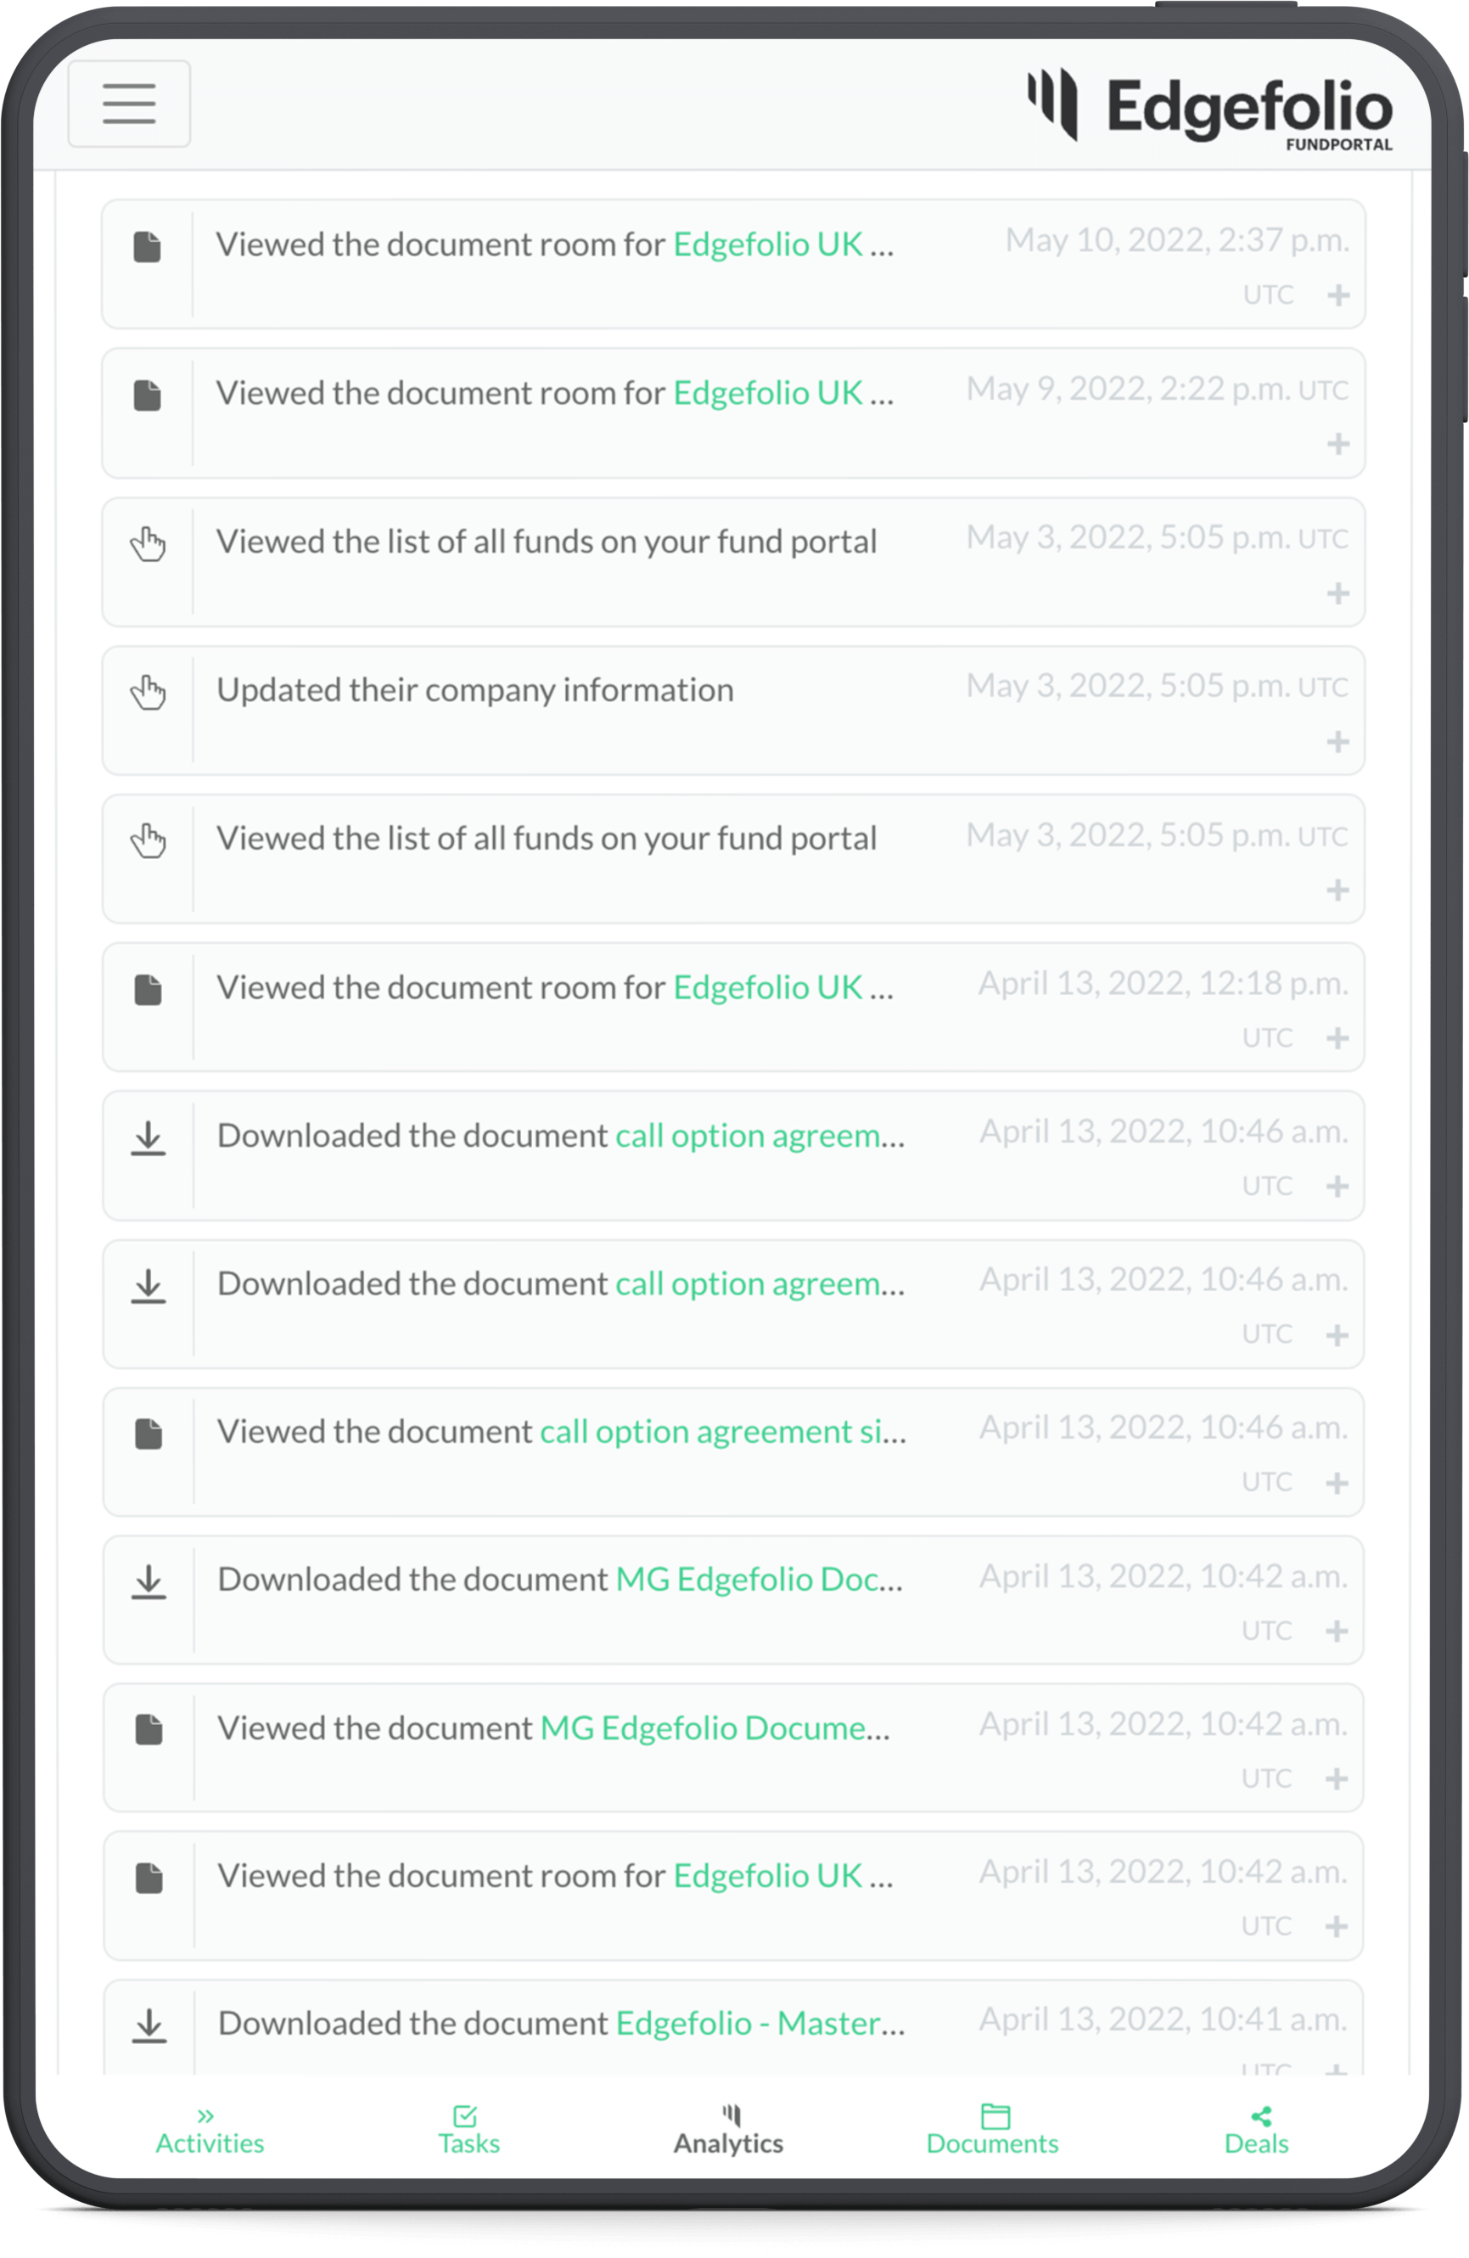Expand the April 13 12:18 p.m. document room entry
The height and width of the screenshot is (2258, 1469).
click(1337, 1038)
